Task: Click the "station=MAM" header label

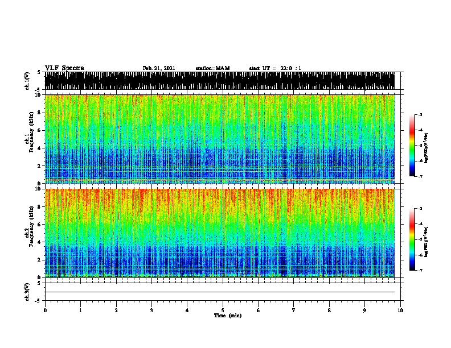Action: pyautogui.click(x=212, y=68)
